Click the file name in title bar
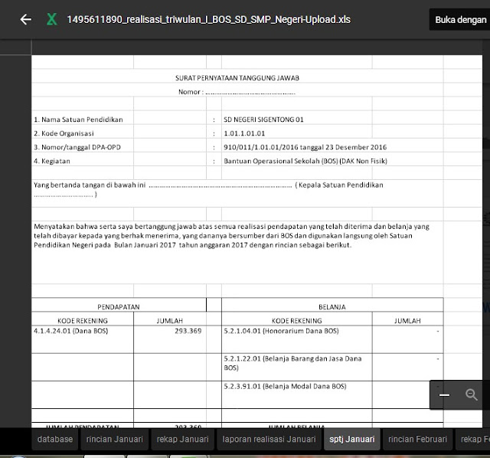The height and width of the screenshot is (458, 490). click(209, 19)
